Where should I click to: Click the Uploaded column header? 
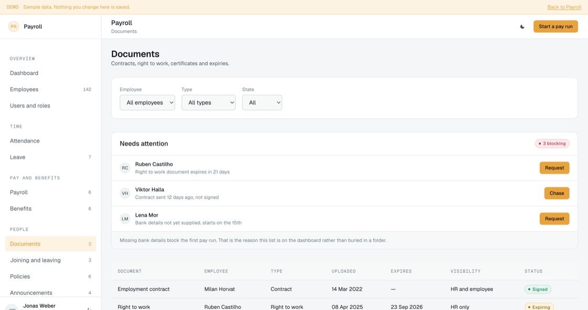[343, 271]
